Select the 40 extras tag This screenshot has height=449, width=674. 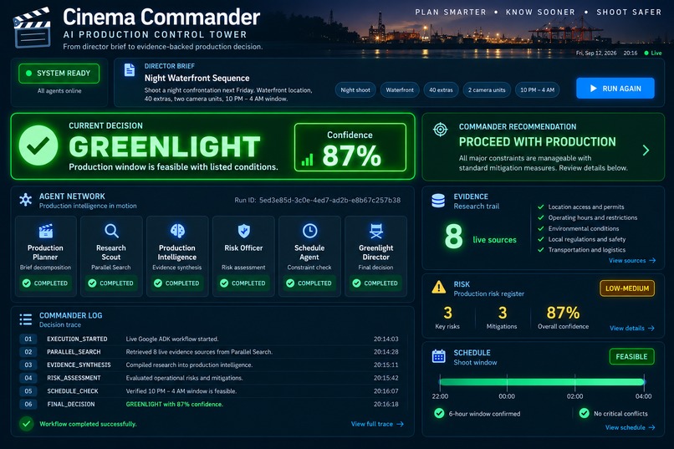441,89
